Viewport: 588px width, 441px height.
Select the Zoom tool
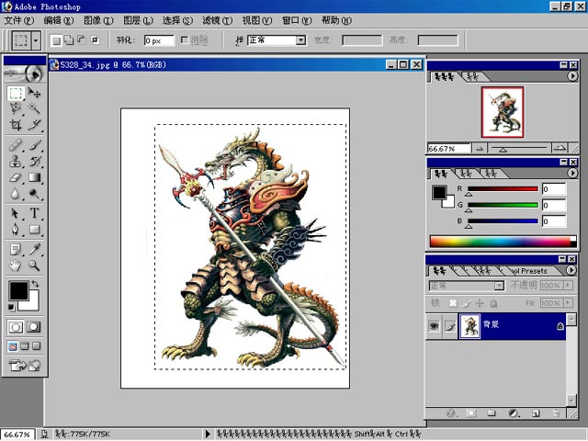pos(35,266)
